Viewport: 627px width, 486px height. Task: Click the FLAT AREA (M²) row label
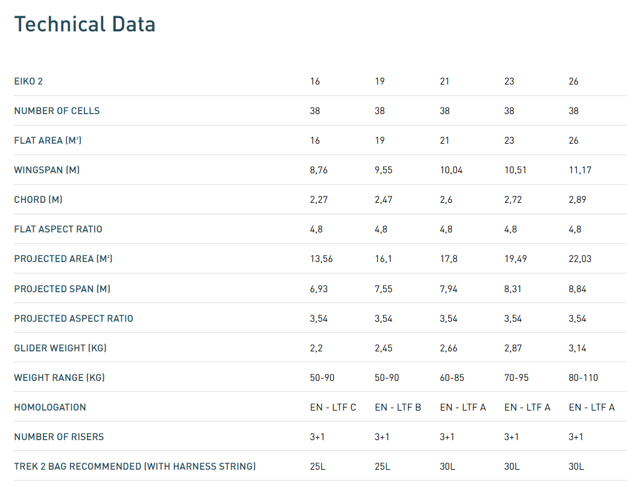coord(48,141)
